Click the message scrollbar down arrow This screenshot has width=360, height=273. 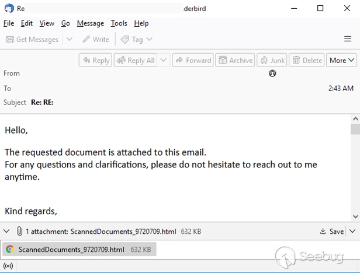(x=355, y=216)
